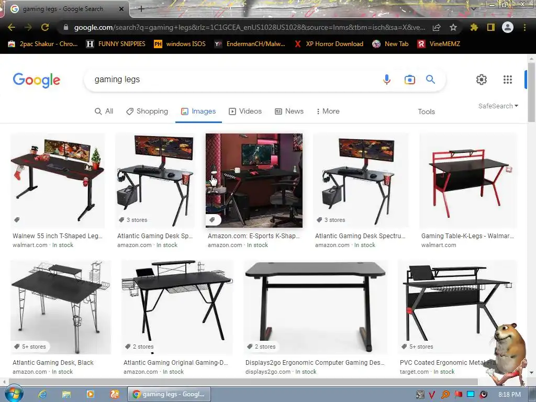Open the windows ISOS bookmark
Image resolution: width=536 pixels, height=402 pixels.
[x=180, y=44]
